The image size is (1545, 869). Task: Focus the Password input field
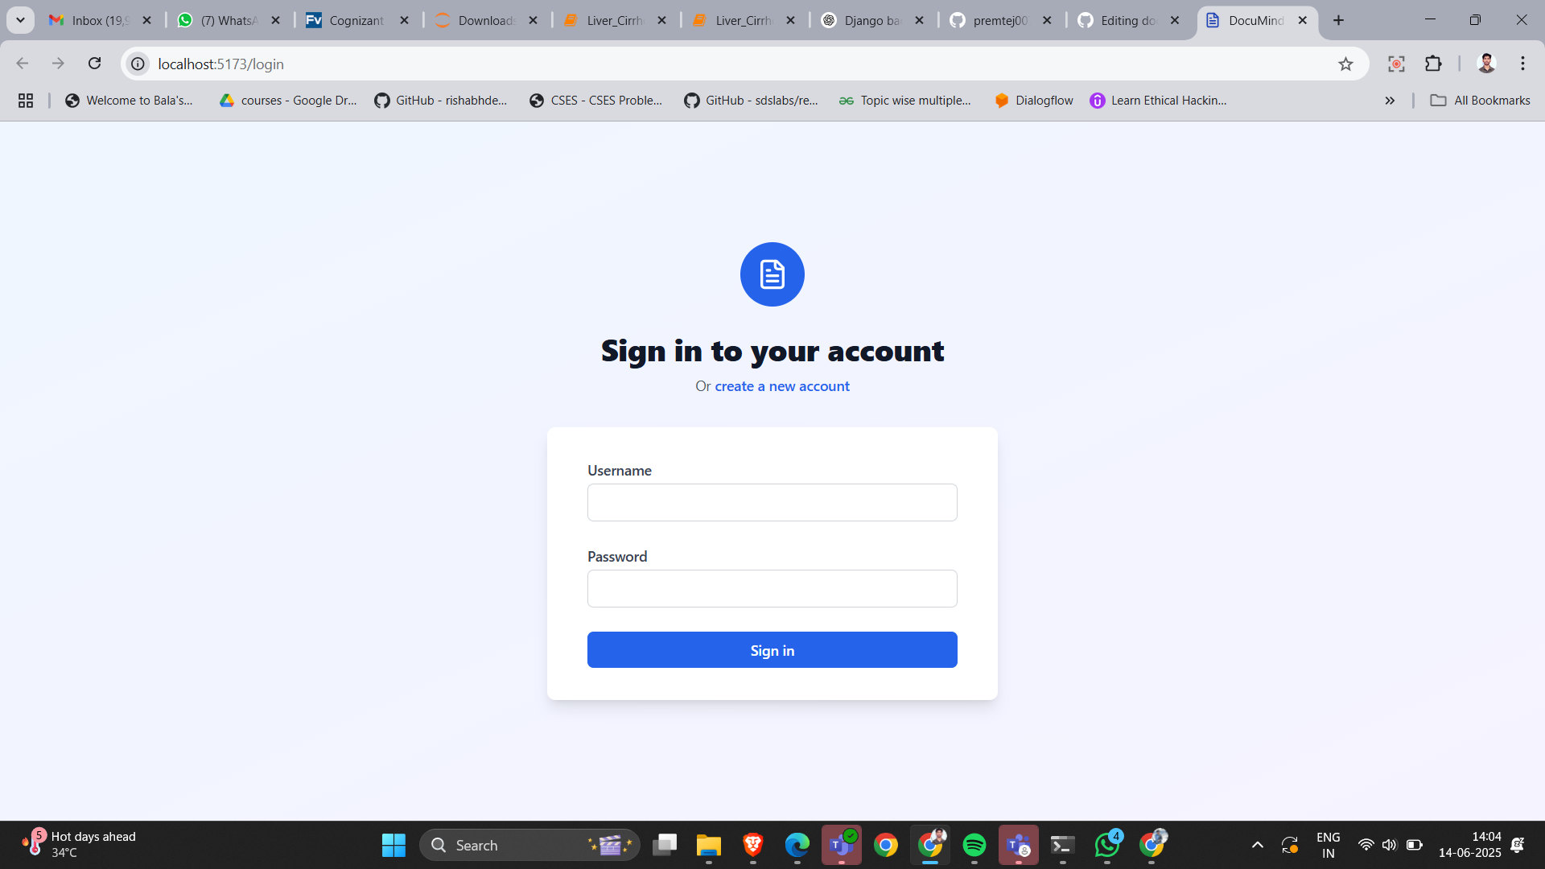click(772, 589)
